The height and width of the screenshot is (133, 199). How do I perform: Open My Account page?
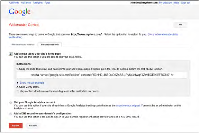point(165,3)
